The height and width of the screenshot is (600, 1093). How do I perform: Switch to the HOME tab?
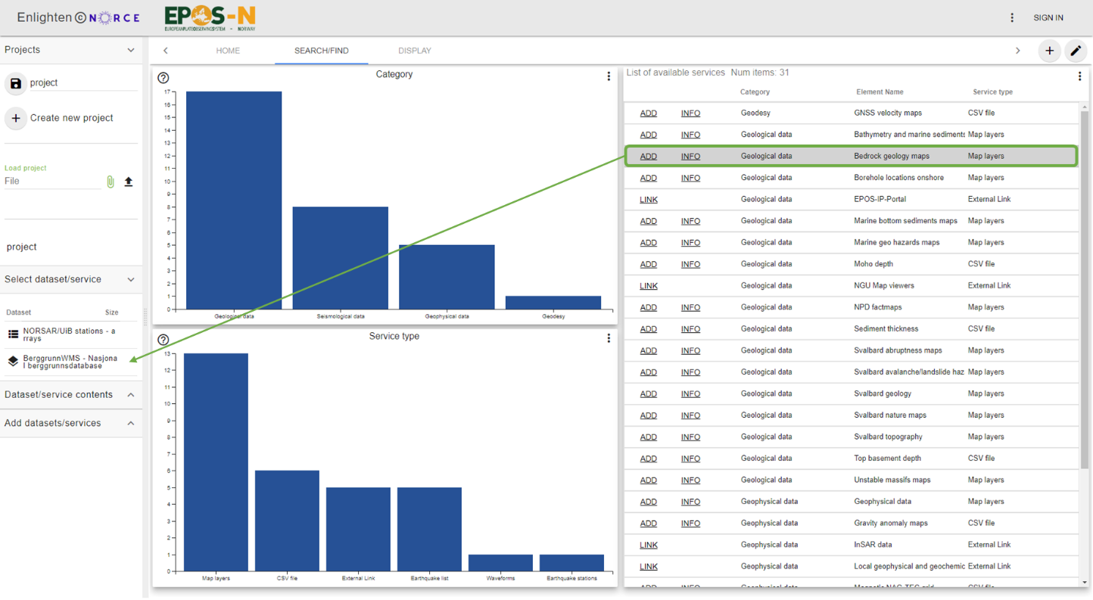tap(228, 51)
